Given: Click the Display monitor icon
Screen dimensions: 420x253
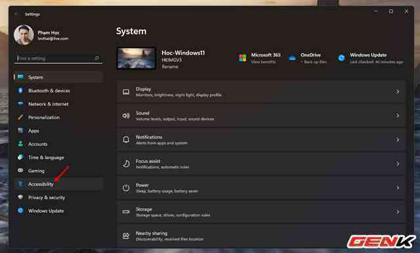Looking at the screenshot, I should pos(126,92).
